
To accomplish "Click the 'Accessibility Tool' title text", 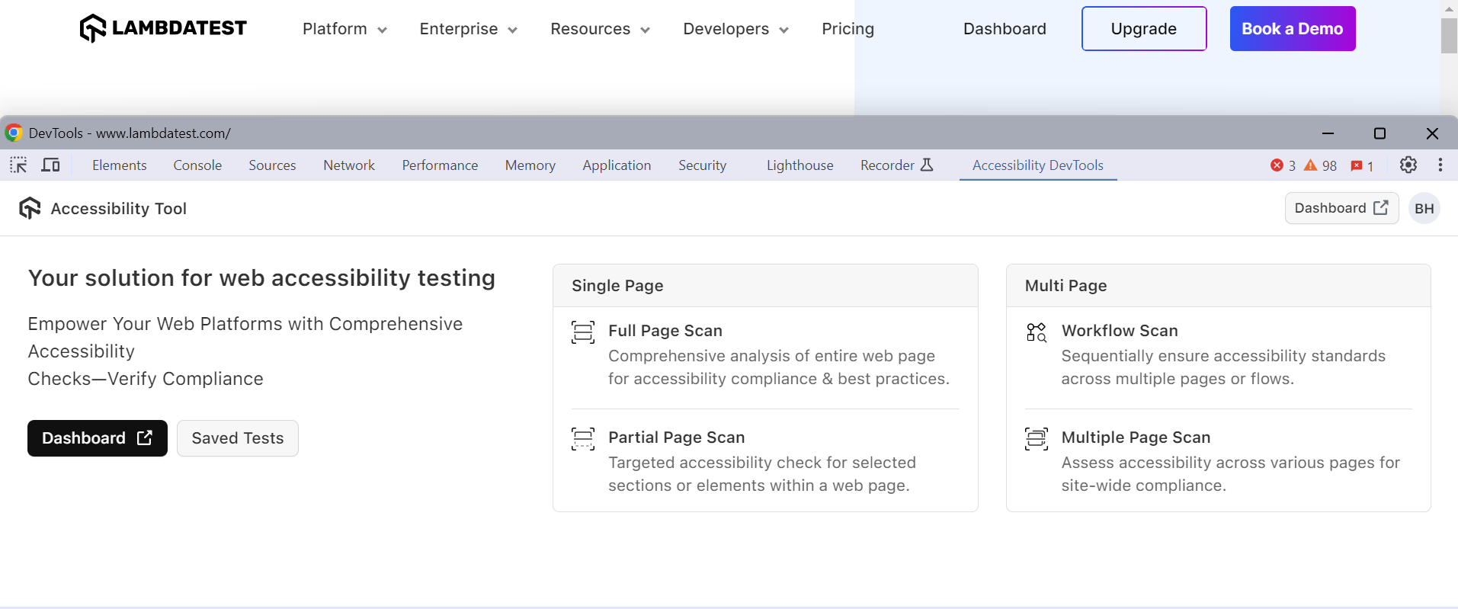I will 119,209.
